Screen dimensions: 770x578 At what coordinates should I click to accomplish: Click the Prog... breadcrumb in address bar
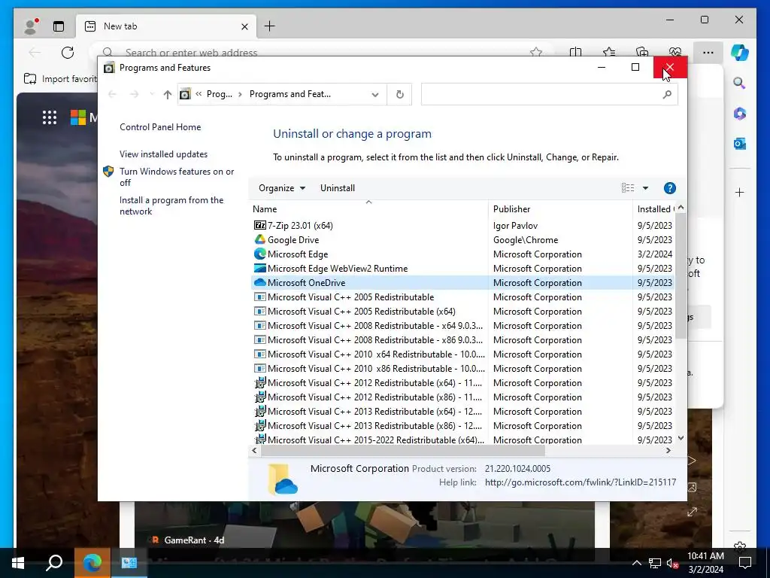(x=219, y=94)
